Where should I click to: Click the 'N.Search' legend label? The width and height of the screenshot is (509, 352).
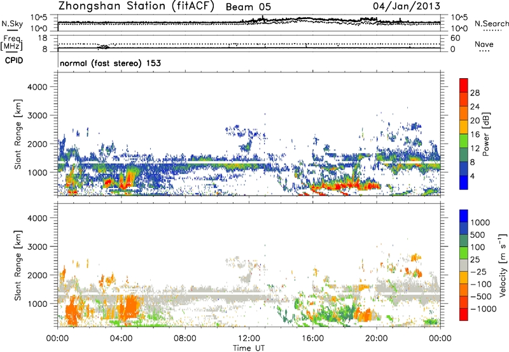tap(492, 24)
